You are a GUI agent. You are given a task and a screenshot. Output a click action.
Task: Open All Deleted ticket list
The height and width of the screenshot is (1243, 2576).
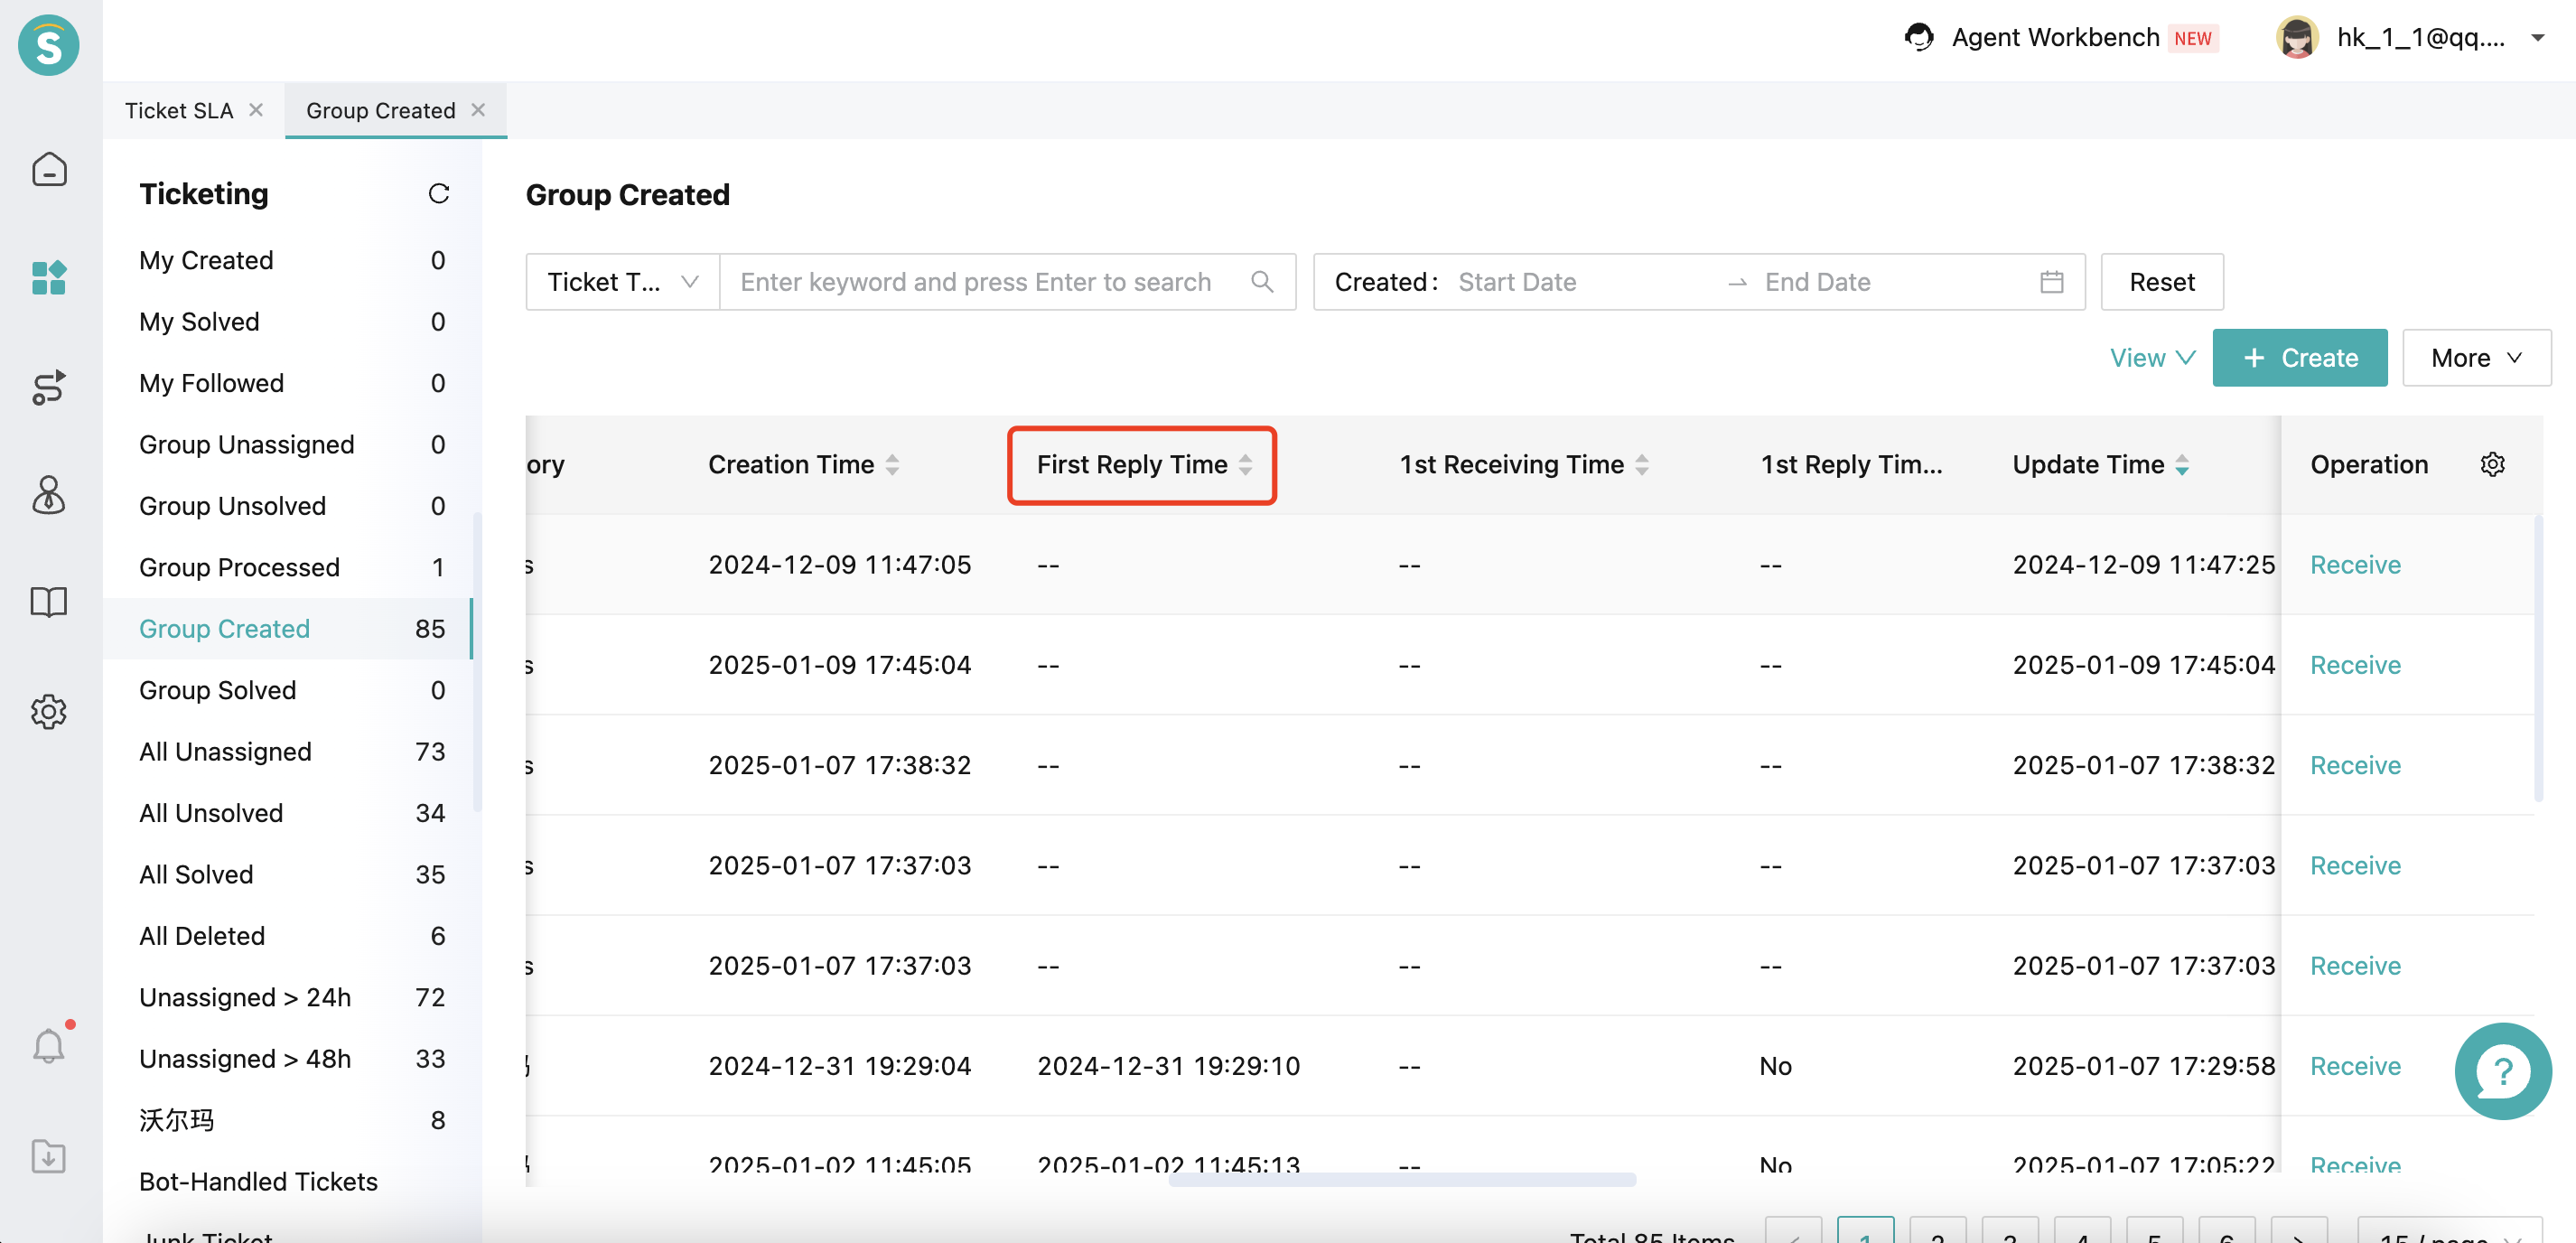pyautogui.click(x=292, y=936)
